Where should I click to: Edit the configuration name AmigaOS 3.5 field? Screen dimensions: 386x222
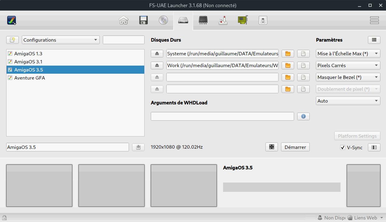68,147
